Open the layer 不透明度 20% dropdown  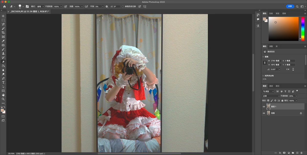(x=297, y=96)
